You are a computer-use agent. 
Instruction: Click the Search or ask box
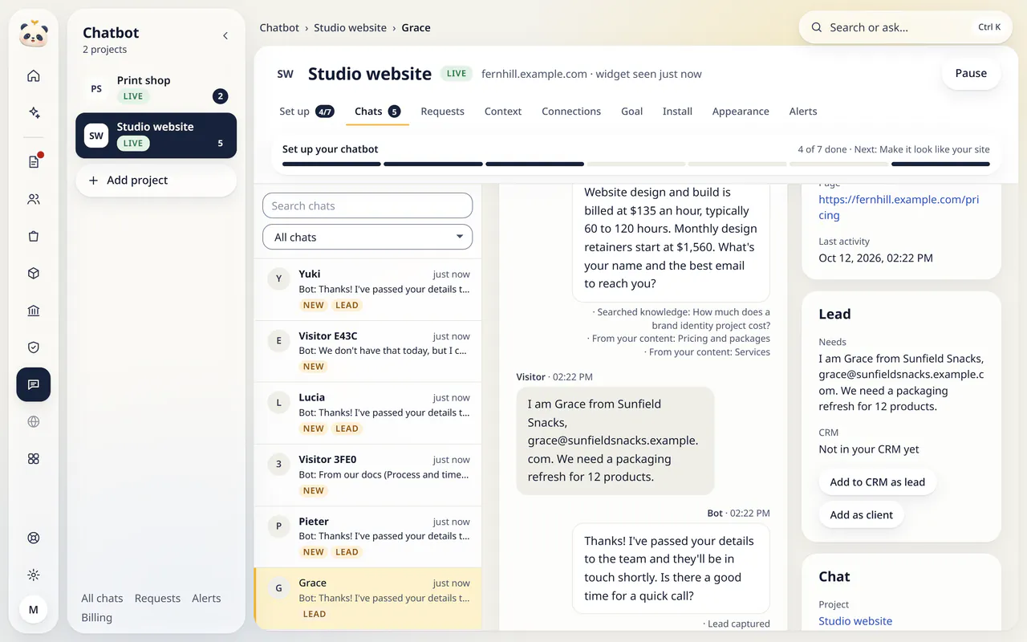pyautogui.click(x=905, y=27)
